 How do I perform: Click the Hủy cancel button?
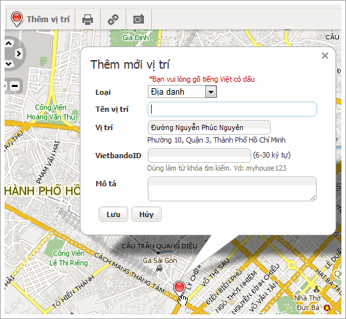click(147, 214)
